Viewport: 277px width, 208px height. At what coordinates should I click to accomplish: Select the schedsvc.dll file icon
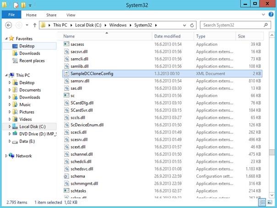point(66,169)
